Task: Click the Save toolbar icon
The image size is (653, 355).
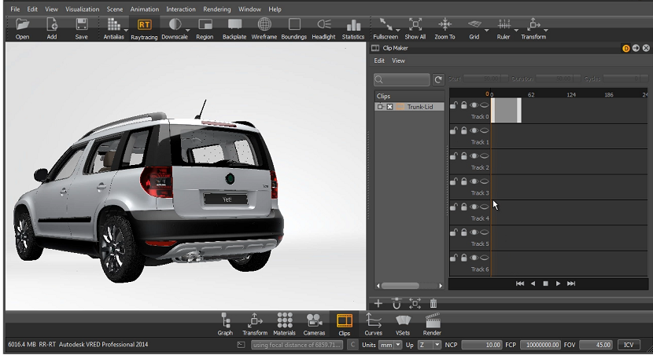Action: coord(82,25)
